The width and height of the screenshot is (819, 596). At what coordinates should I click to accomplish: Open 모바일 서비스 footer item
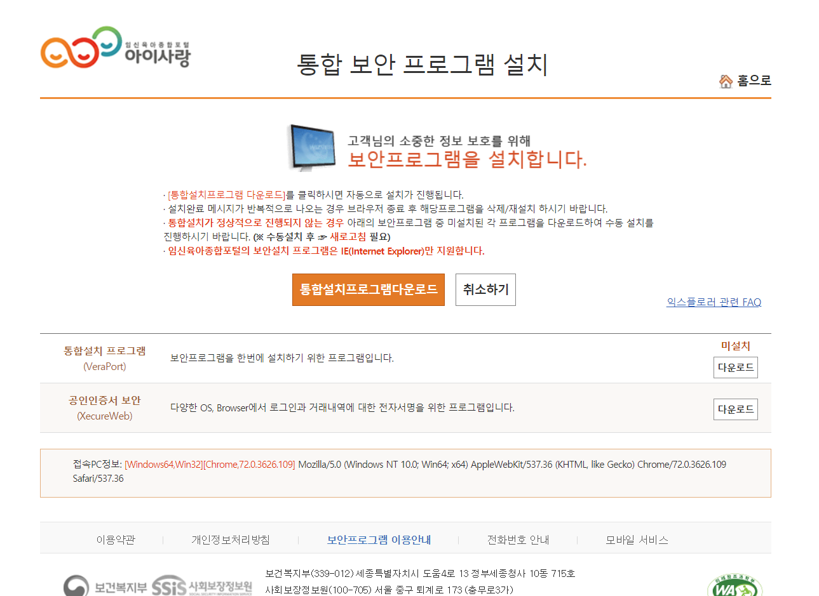click(x=637, y=540)
